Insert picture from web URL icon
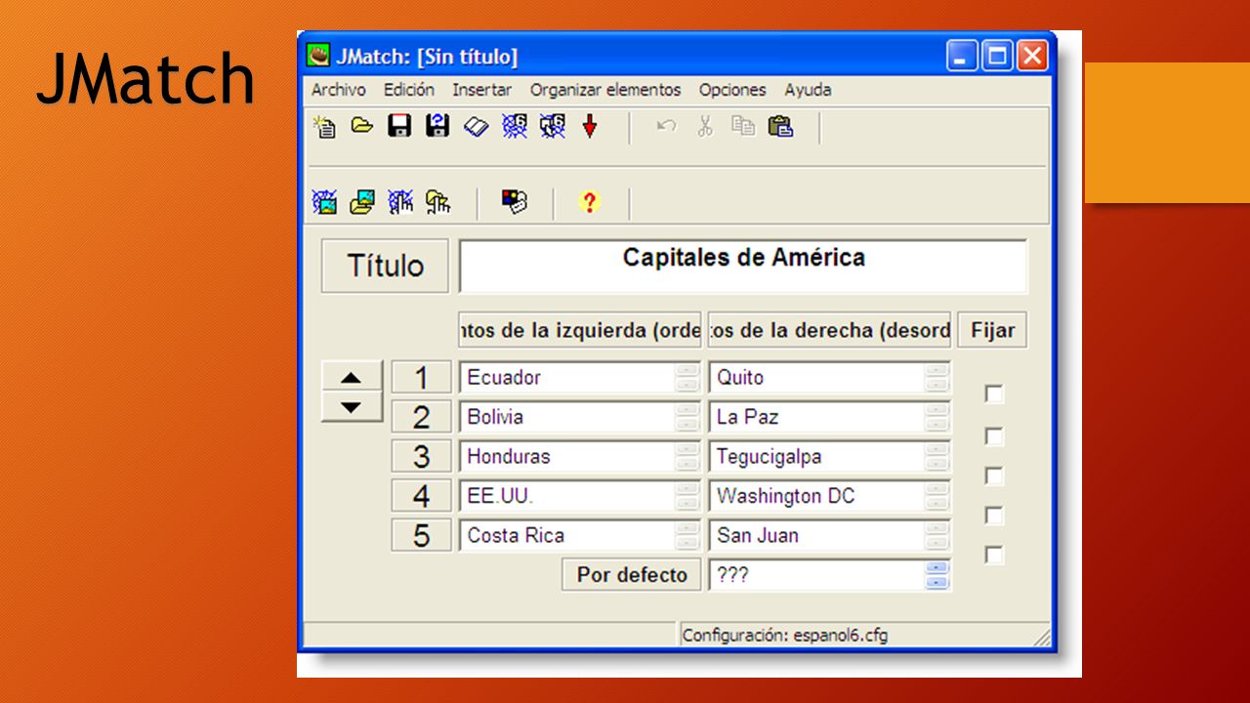1250x703 pixels. click(x=324, y=202)
